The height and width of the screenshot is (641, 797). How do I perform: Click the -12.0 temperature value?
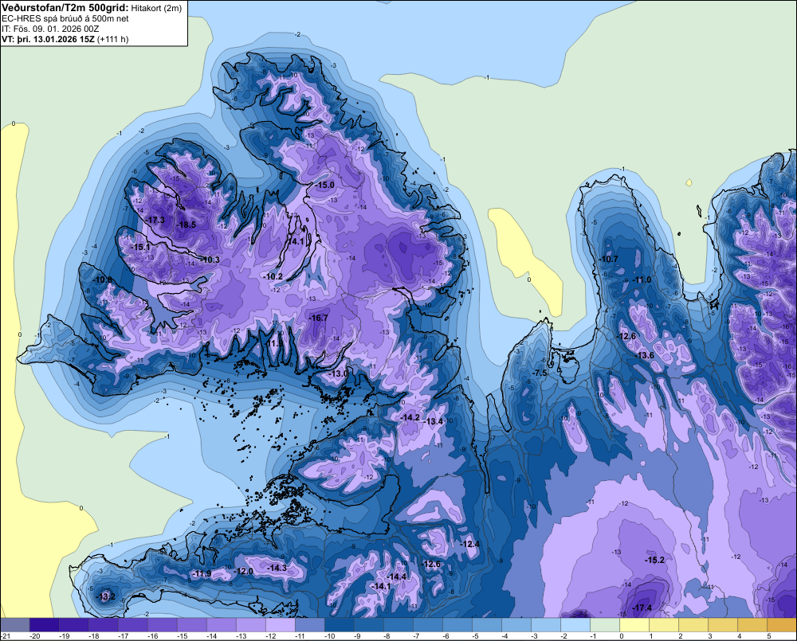[243, 571]
